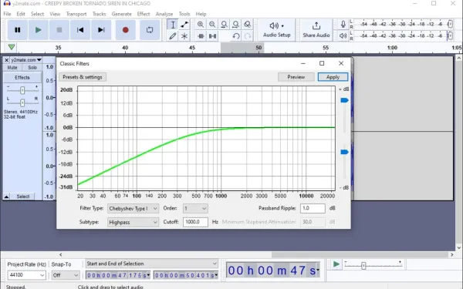Skip to start of the project

(x=80, y=30)
